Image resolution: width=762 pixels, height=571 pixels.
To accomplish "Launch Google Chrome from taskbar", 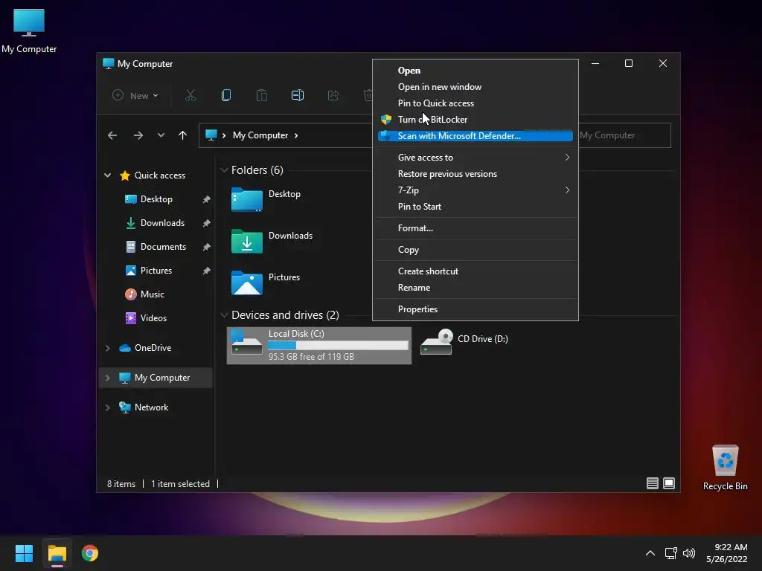I will coord(90,553).
